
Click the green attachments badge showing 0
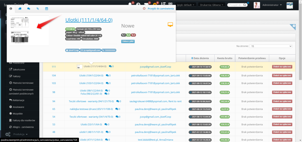coord(129,35)
